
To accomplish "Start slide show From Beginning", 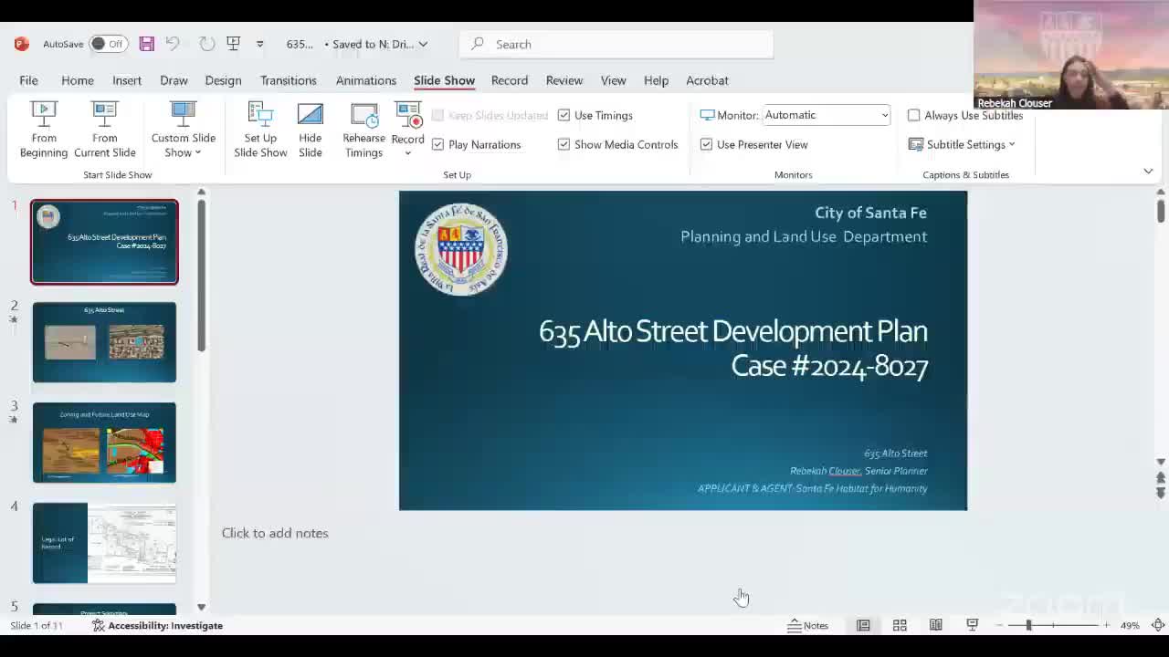I will 44,130.
